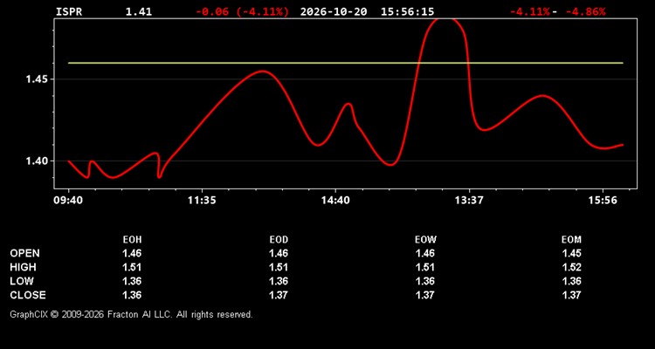Image resolution: width=655 pixels, height=349 pixels.
Task: Click the EOH close value 1.36
Action: point(132,295)
